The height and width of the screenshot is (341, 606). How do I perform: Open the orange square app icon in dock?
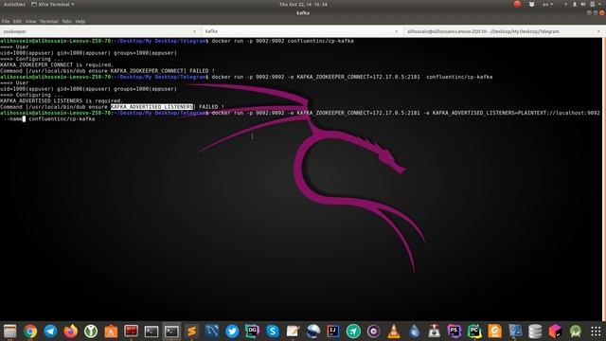coord(494,332)
